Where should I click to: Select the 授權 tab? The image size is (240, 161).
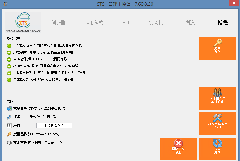(x=223, y=23)
